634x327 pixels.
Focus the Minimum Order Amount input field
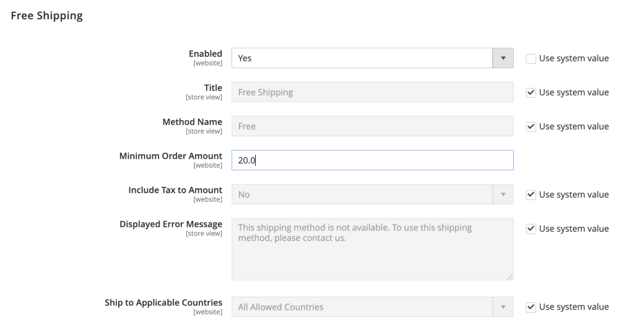(x=372, y=160)
